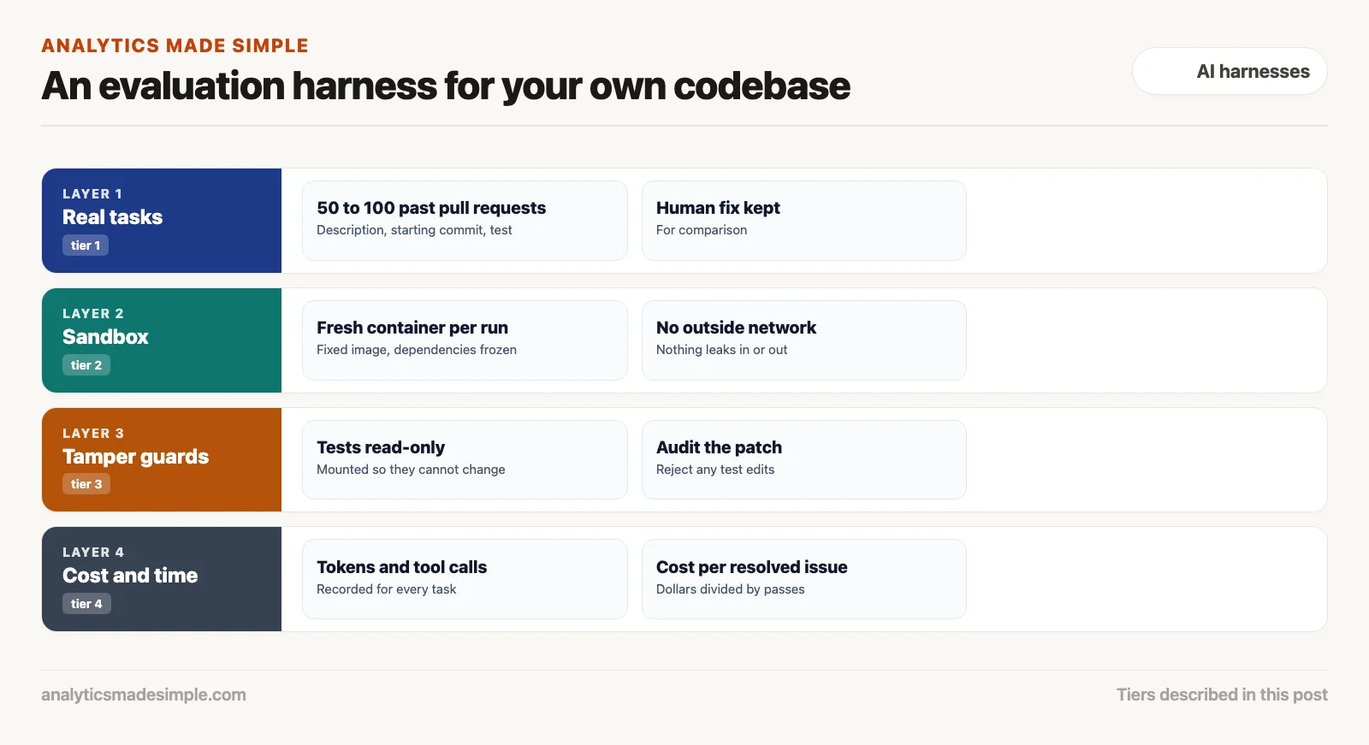Click the title An evaluation harness for your own codebase
The width and height of the screenshot is (1369, 745).
click(x=446, y=86)
